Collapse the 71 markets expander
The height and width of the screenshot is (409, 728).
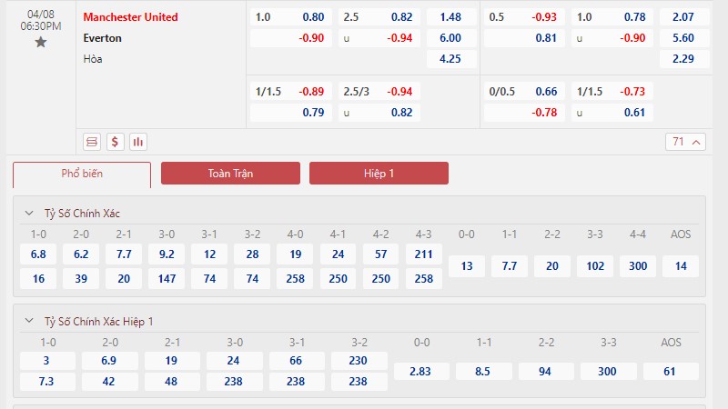point(686,142)
